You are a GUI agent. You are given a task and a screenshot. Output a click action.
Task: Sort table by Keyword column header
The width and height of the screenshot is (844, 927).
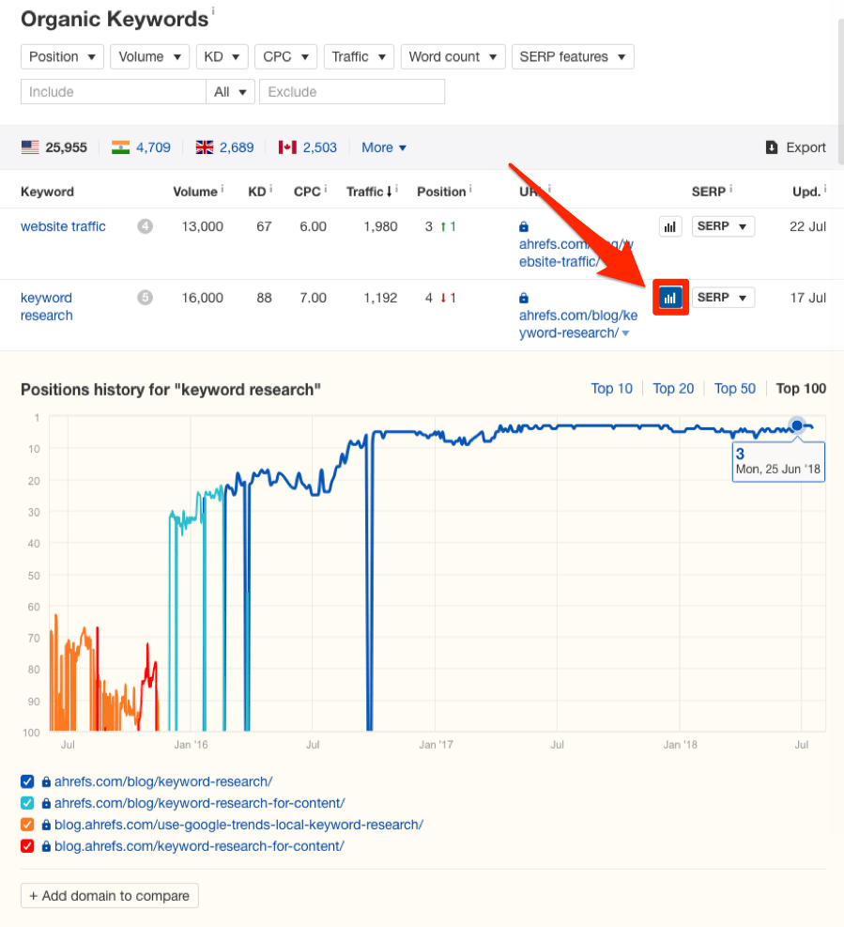[47, 192]
